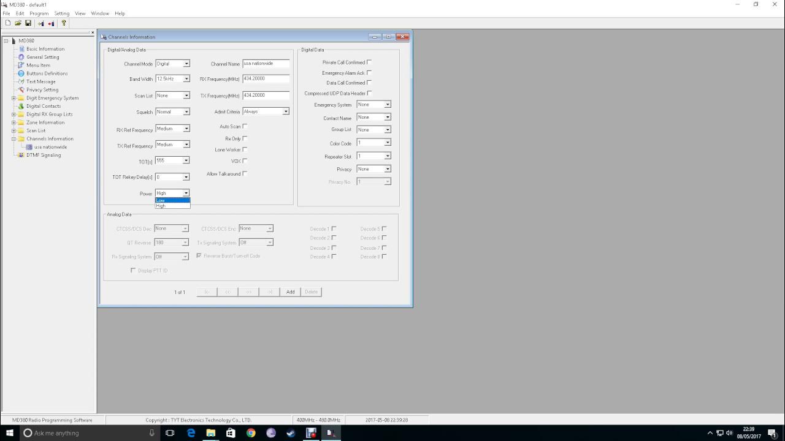Open the Color Code dropdown
Viewport: 785px width, 441px height.
[x=388, y=143]
